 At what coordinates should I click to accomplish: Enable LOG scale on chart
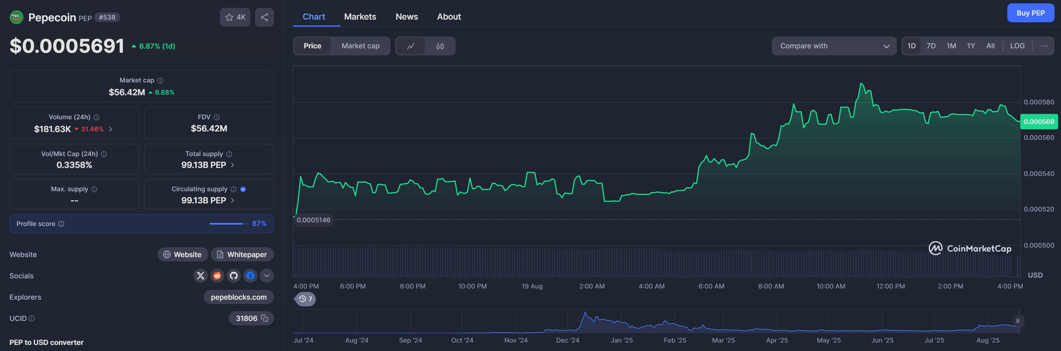[x=1017, y=46]
